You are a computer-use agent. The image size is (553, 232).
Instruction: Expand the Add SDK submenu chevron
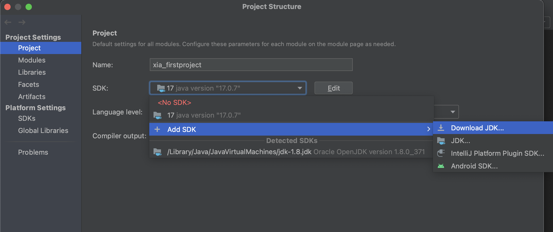[428, 129]
